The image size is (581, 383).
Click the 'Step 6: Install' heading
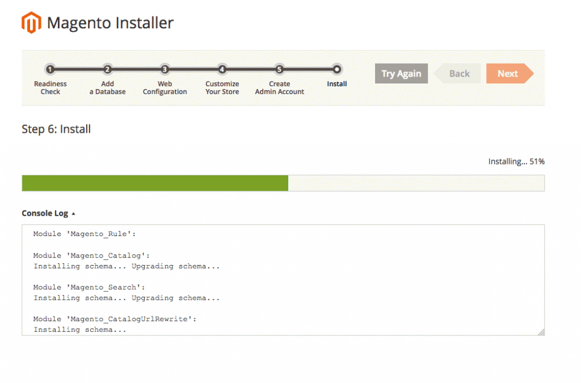[x=56, y=129]
